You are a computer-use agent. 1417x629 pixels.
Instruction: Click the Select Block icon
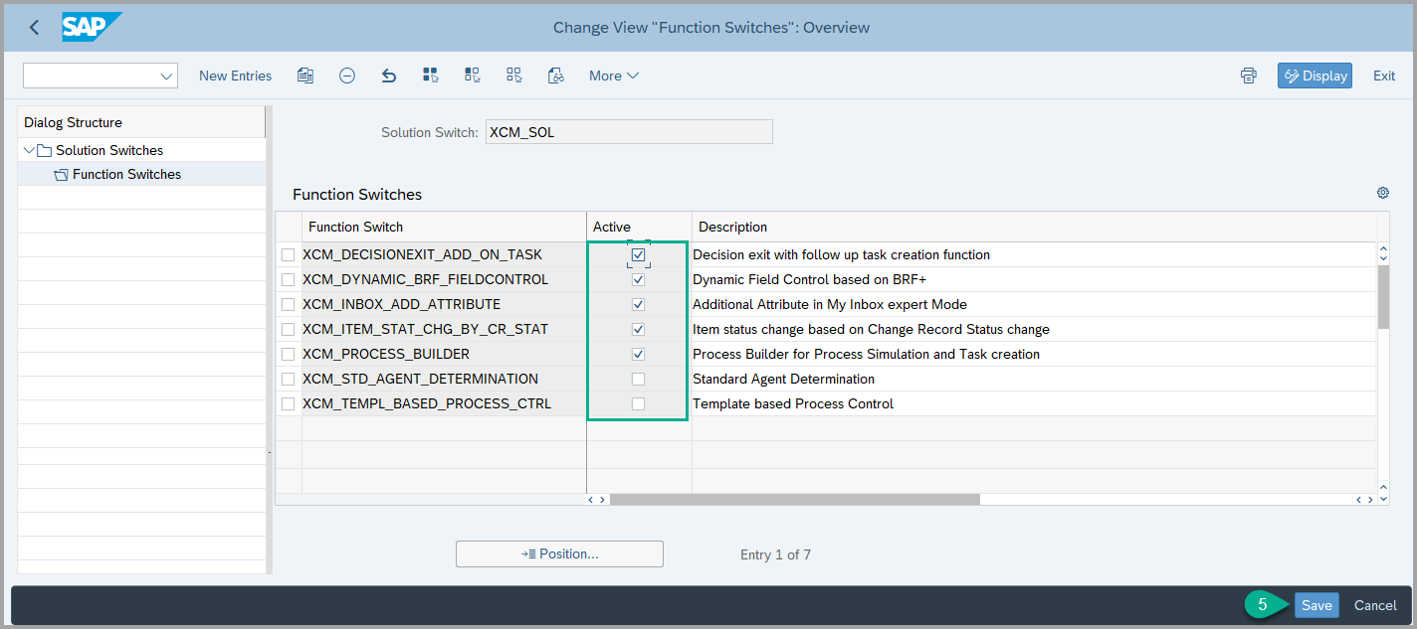click(473, 76)
